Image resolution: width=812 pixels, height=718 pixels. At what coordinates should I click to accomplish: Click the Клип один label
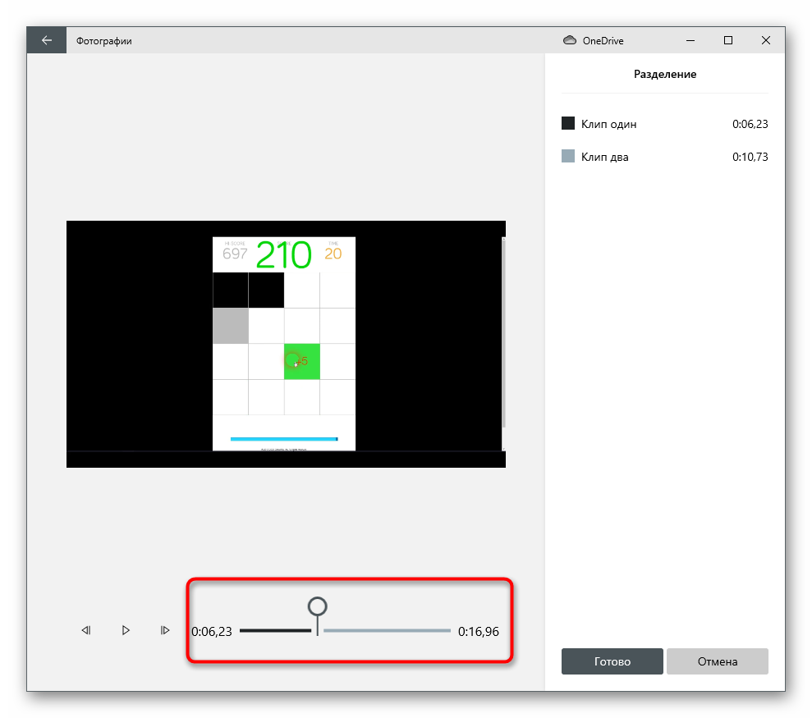click(x=608, y=124)
